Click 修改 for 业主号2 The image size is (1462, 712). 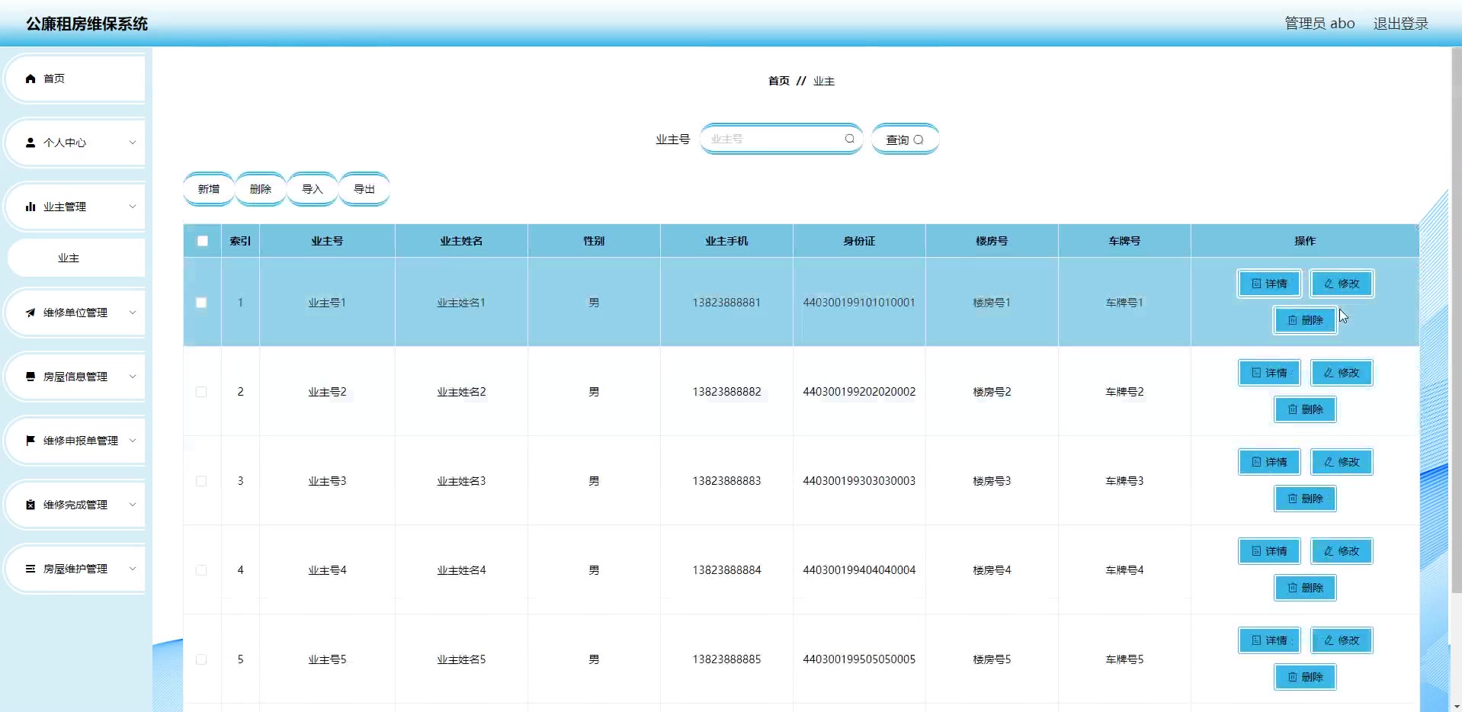[1342, 373]
